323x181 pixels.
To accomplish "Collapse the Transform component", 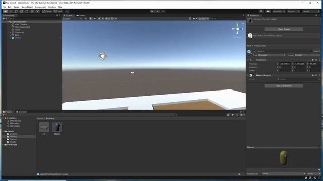I will (x=248, y=60).
